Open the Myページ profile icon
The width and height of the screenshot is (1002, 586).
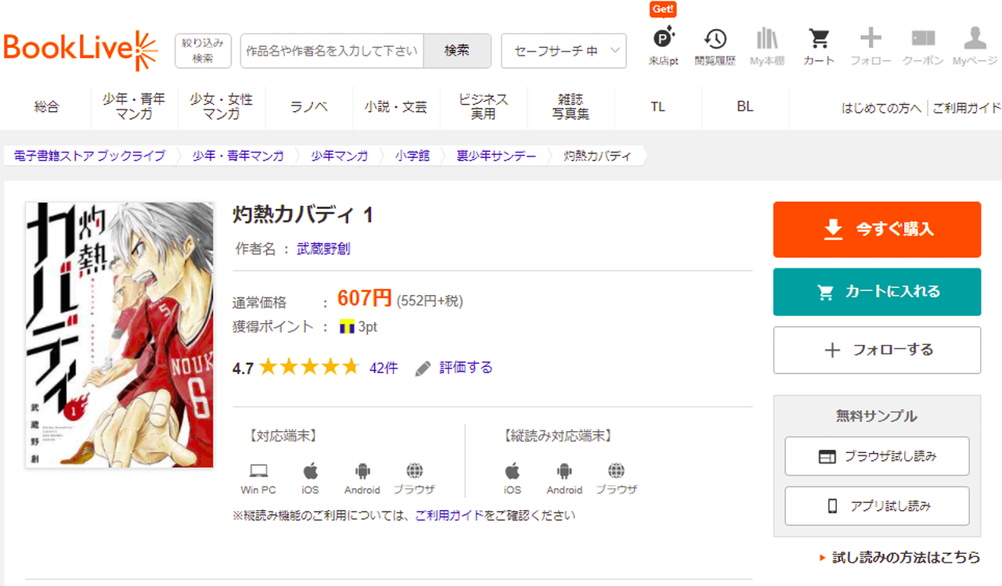tap(975, 39)
